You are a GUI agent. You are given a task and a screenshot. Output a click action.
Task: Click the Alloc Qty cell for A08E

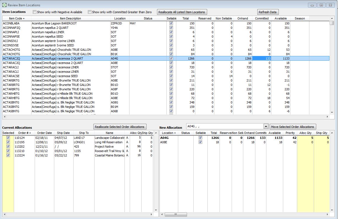(x=305, y=142)
